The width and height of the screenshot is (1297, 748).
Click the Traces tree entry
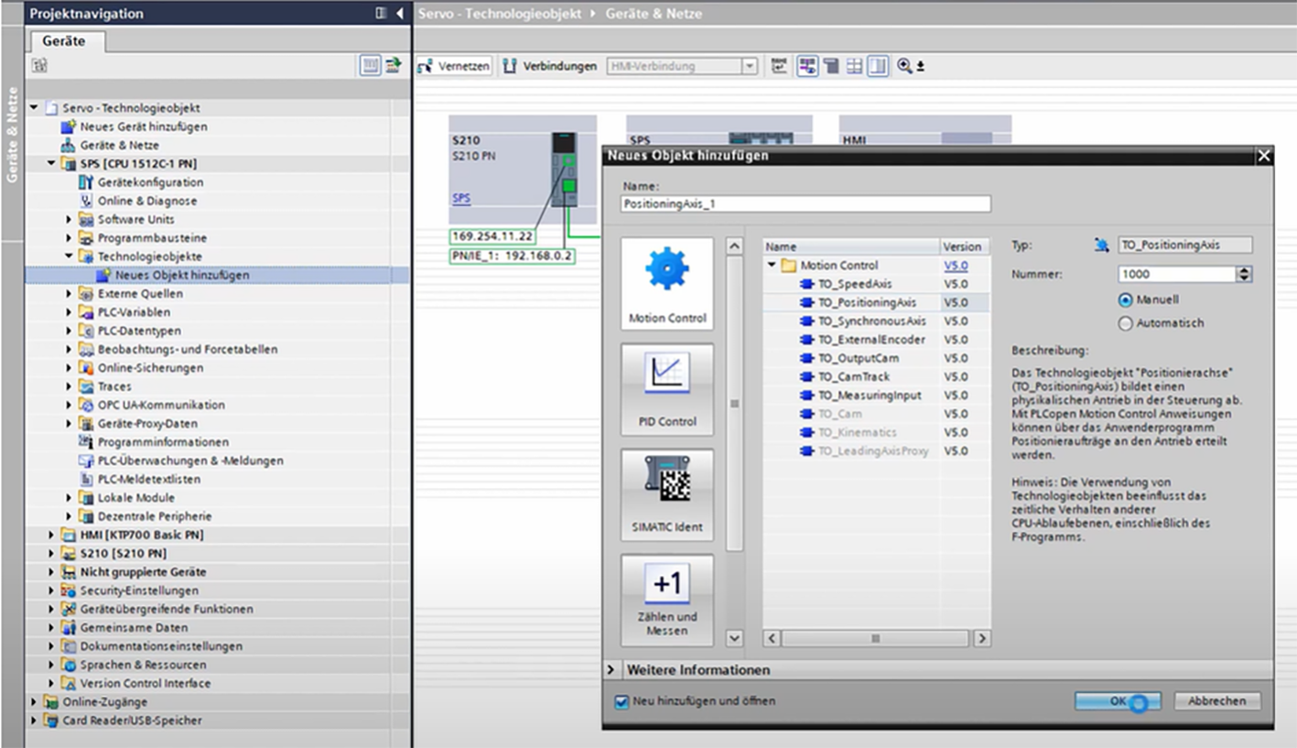(x=114, y=386)
